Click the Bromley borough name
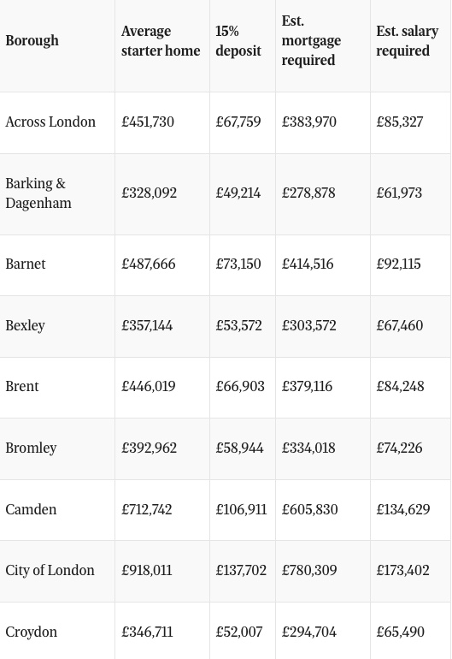This screenshot has width=452, height=659. pos(31,448)
